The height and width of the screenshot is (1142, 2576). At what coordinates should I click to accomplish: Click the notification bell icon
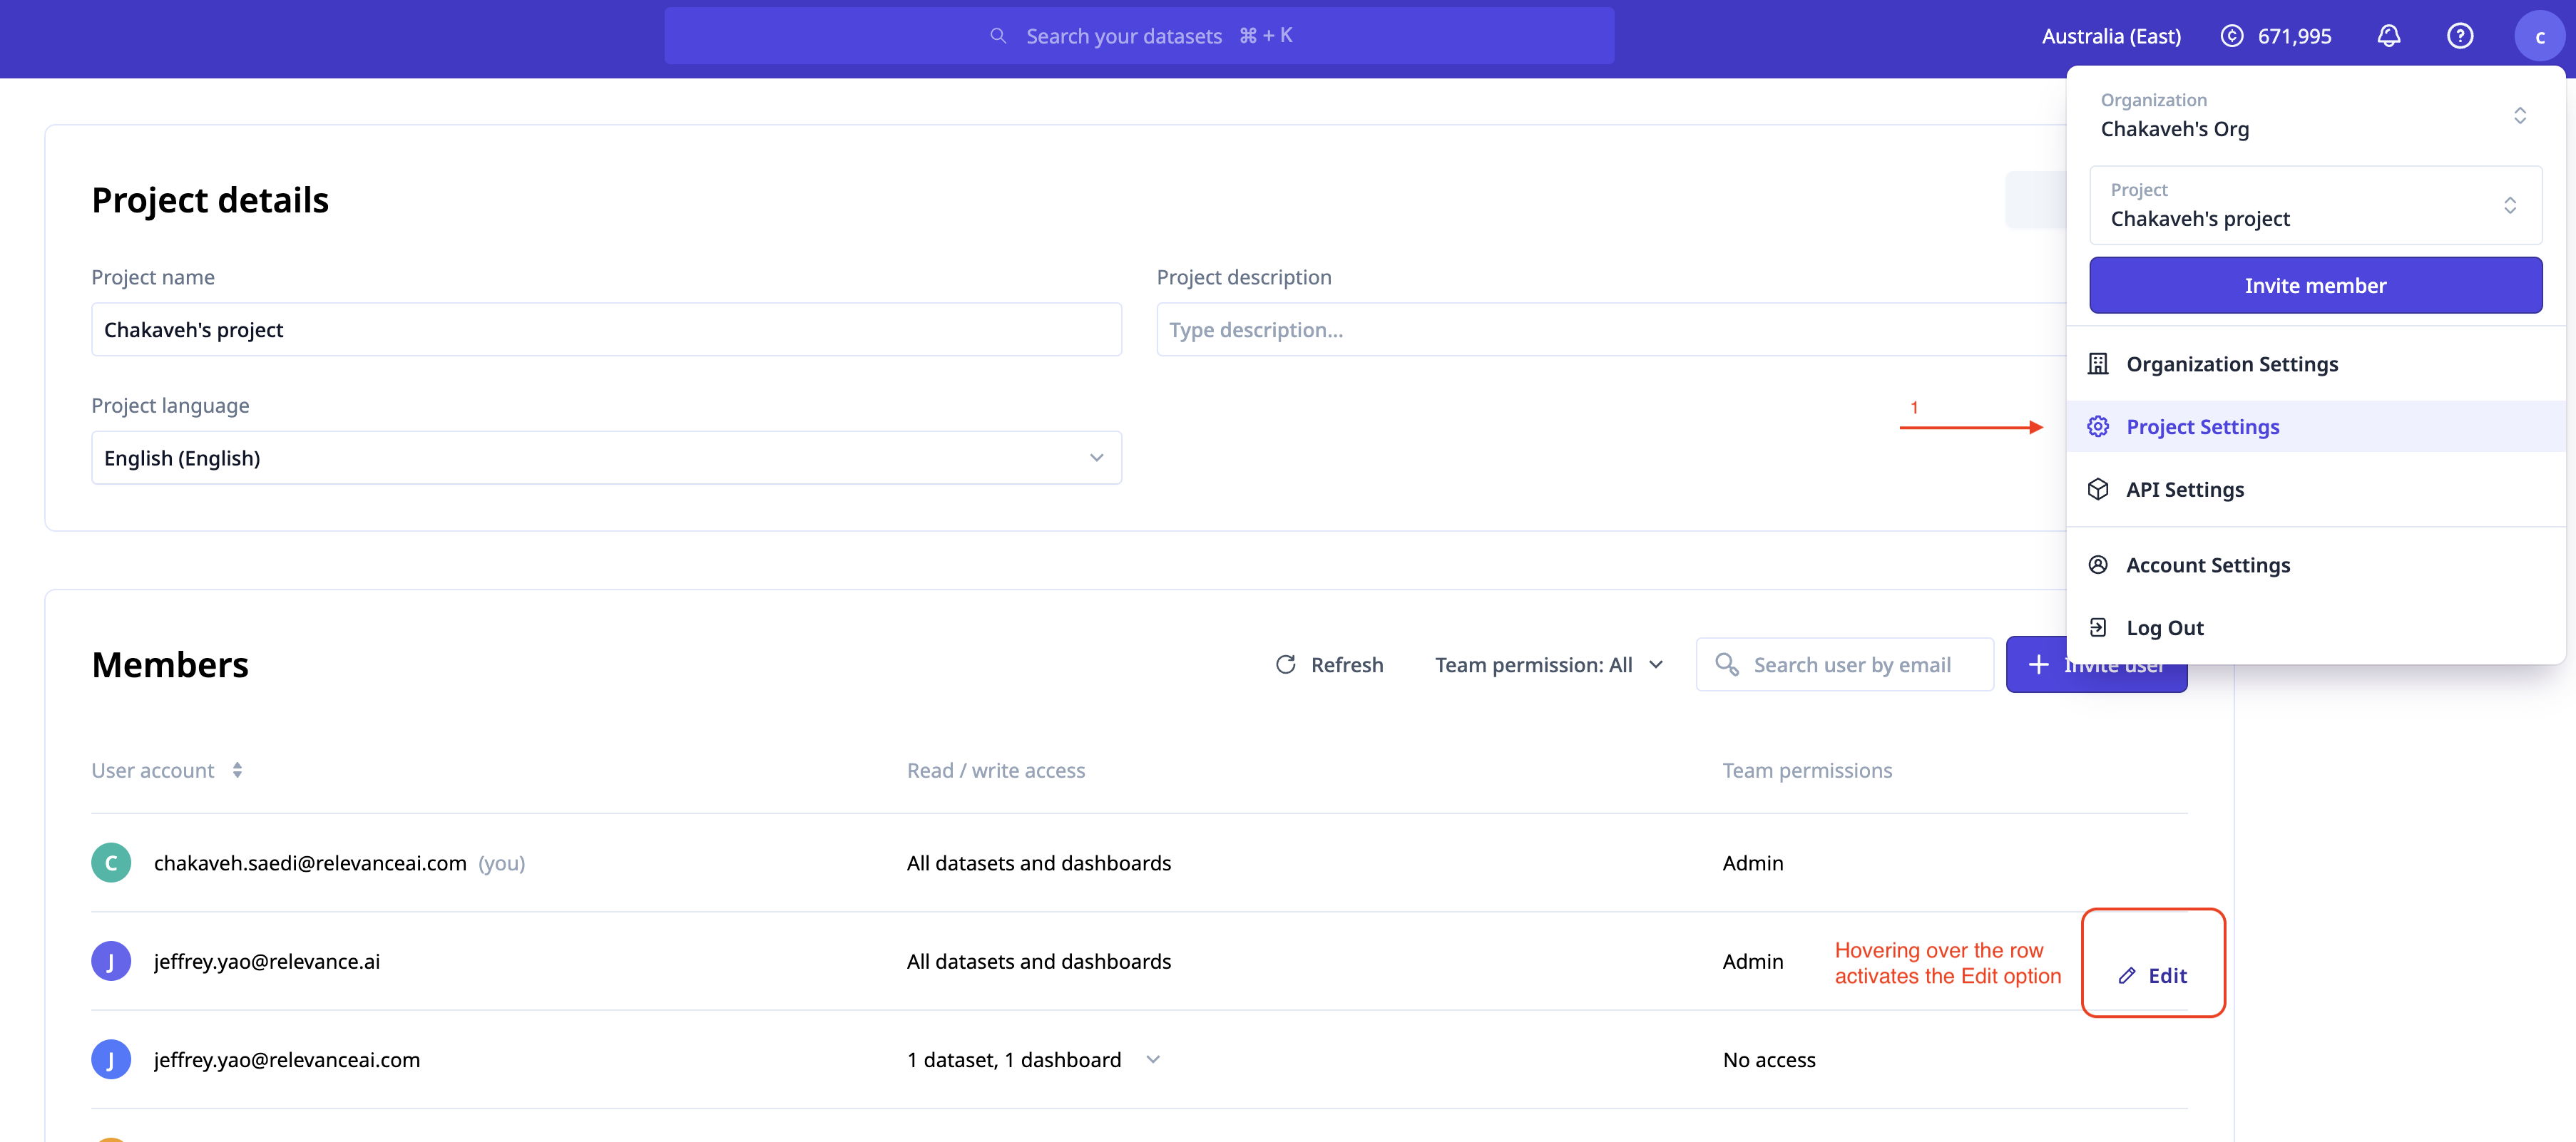[2388, 36]
